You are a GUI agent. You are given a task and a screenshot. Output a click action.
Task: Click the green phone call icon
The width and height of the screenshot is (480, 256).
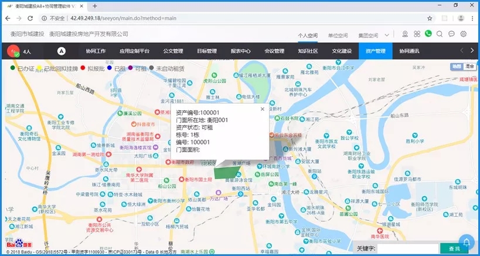coord(428,33)
